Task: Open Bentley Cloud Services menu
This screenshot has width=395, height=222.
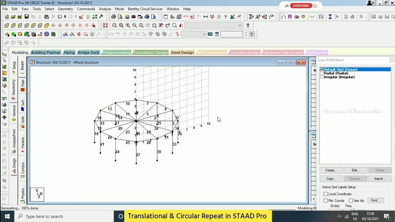Action: 145,9
